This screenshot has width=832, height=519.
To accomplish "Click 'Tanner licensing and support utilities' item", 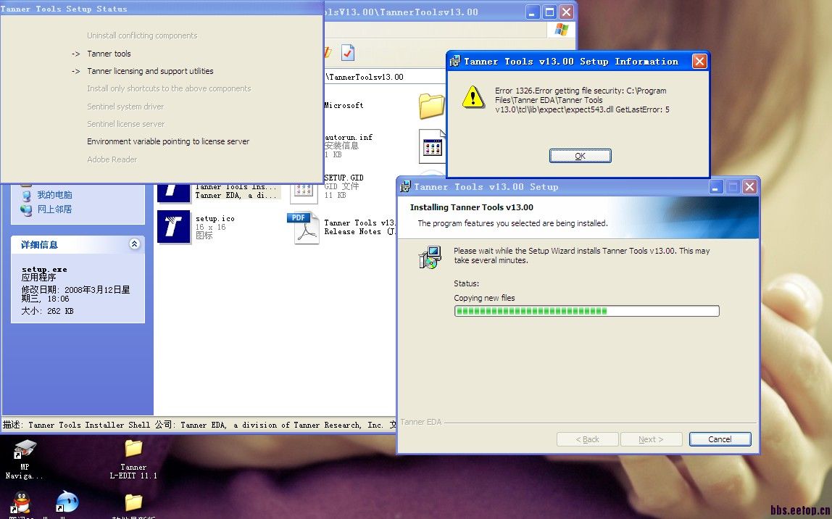I will pos(150,71).
